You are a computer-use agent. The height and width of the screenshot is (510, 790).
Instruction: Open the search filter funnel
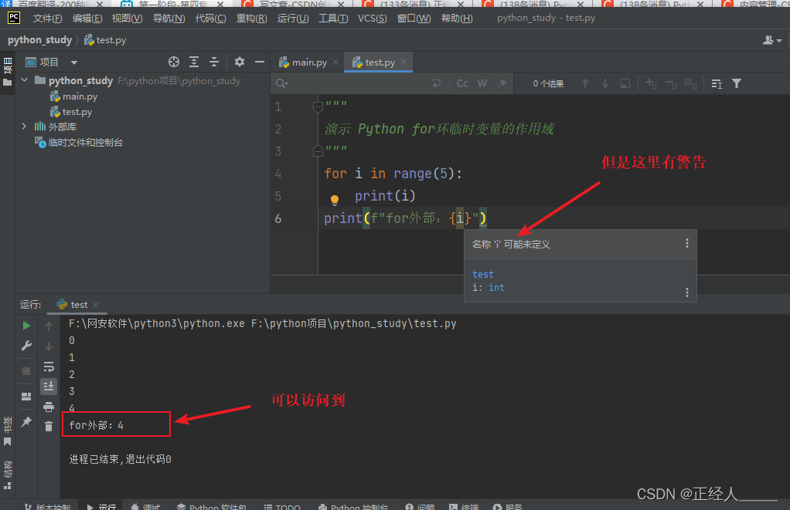click(x=737, y=83)
